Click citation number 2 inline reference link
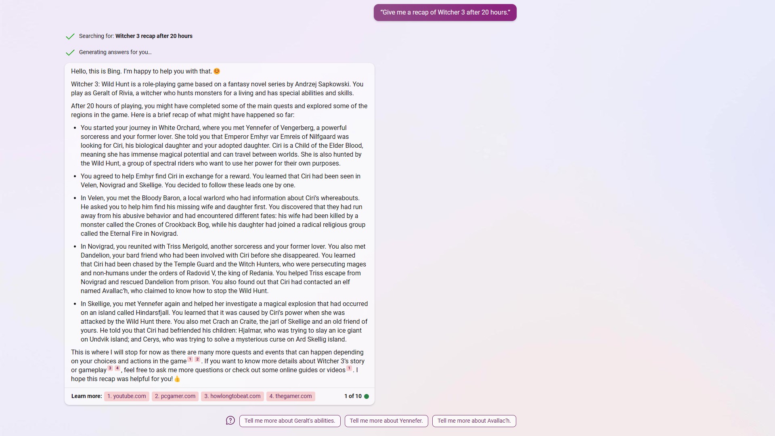Image resolution: width=775 pixels, height=436 pixels. 197,359
